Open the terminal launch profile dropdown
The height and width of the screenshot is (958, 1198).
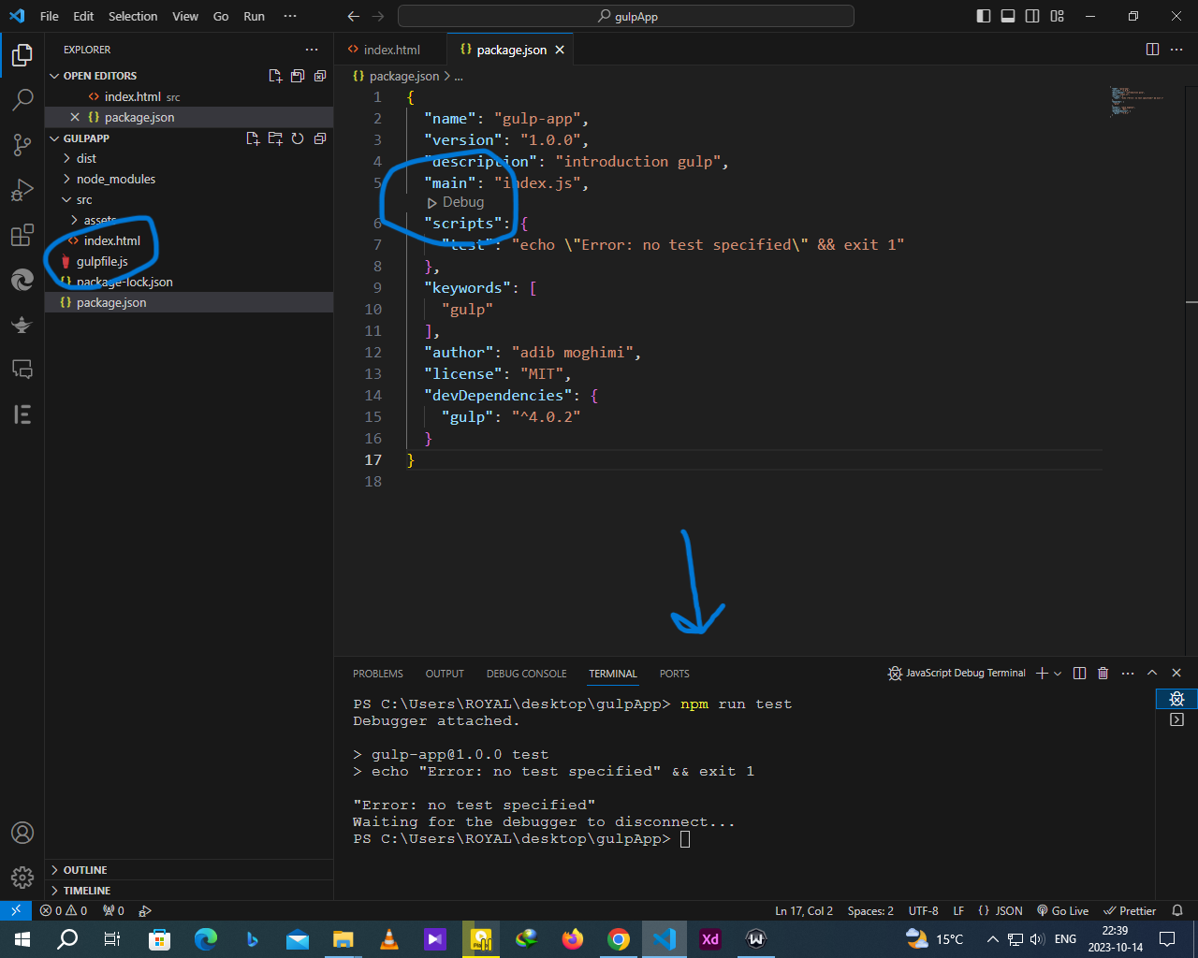coord(1058,673)
